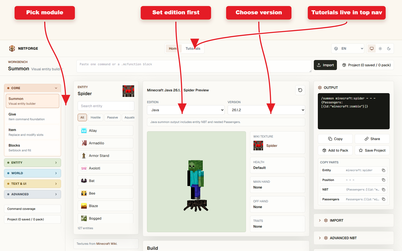402x251 pixels.
Task: Choose the Allay entity icon
Action: pyautogui.click(x=84, y=131)
